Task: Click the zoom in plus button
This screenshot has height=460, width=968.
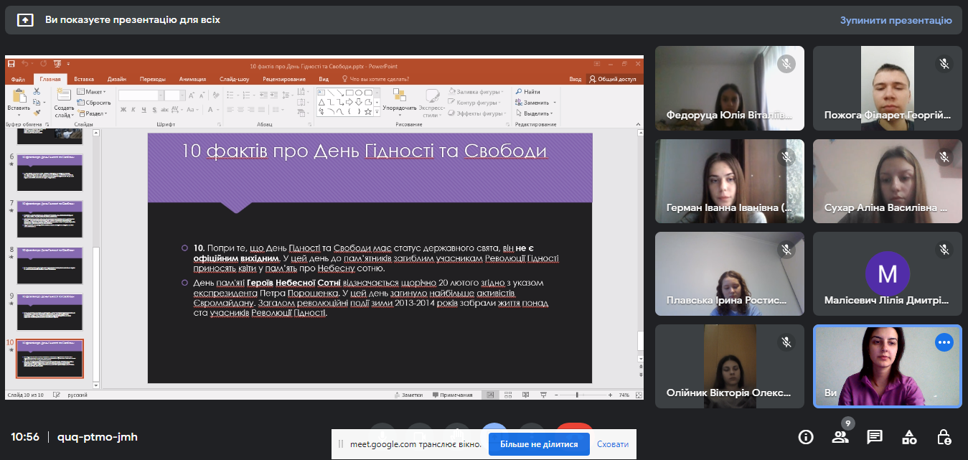Action: [611, 395]
